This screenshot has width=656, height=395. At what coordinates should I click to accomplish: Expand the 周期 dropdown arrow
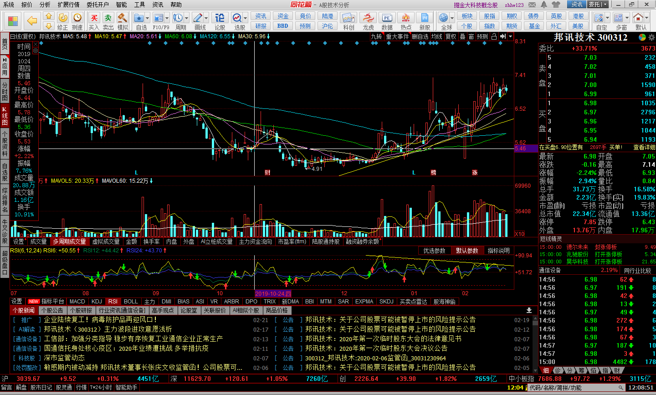point(187,18)
